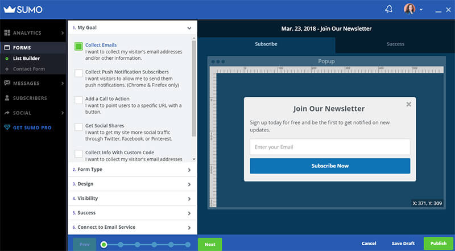
Task: Expand the Form Type section
Action: 133,170
